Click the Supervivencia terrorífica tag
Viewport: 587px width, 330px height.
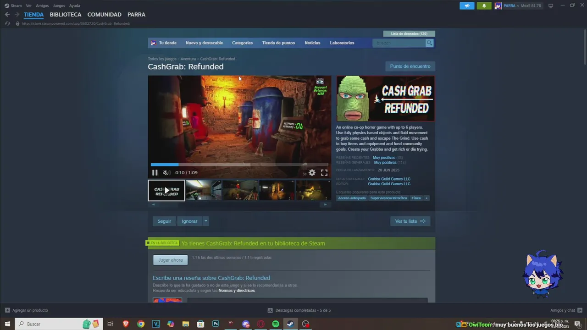click(388, 198)
